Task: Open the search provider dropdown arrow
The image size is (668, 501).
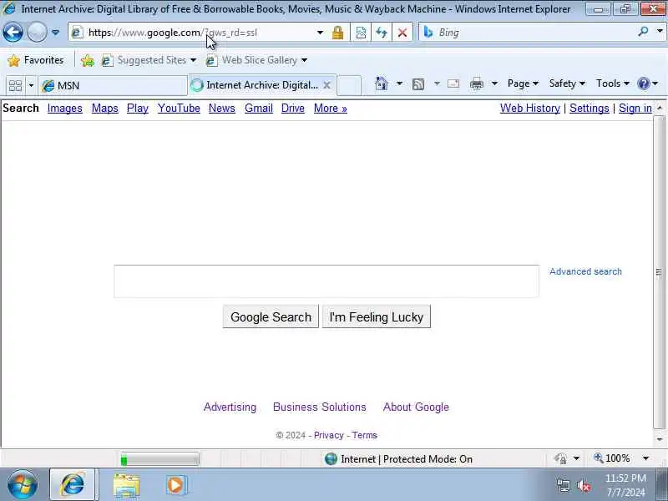Action: pos(660,32)
